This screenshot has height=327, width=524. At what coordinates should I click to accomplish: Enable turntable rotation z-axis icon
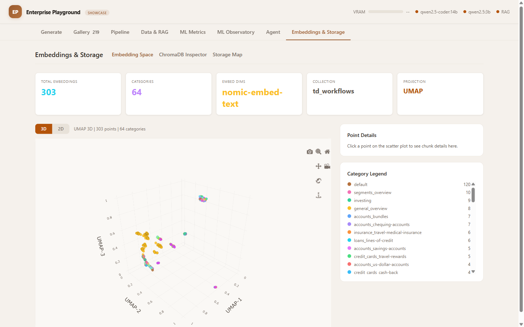coord(318,195)
